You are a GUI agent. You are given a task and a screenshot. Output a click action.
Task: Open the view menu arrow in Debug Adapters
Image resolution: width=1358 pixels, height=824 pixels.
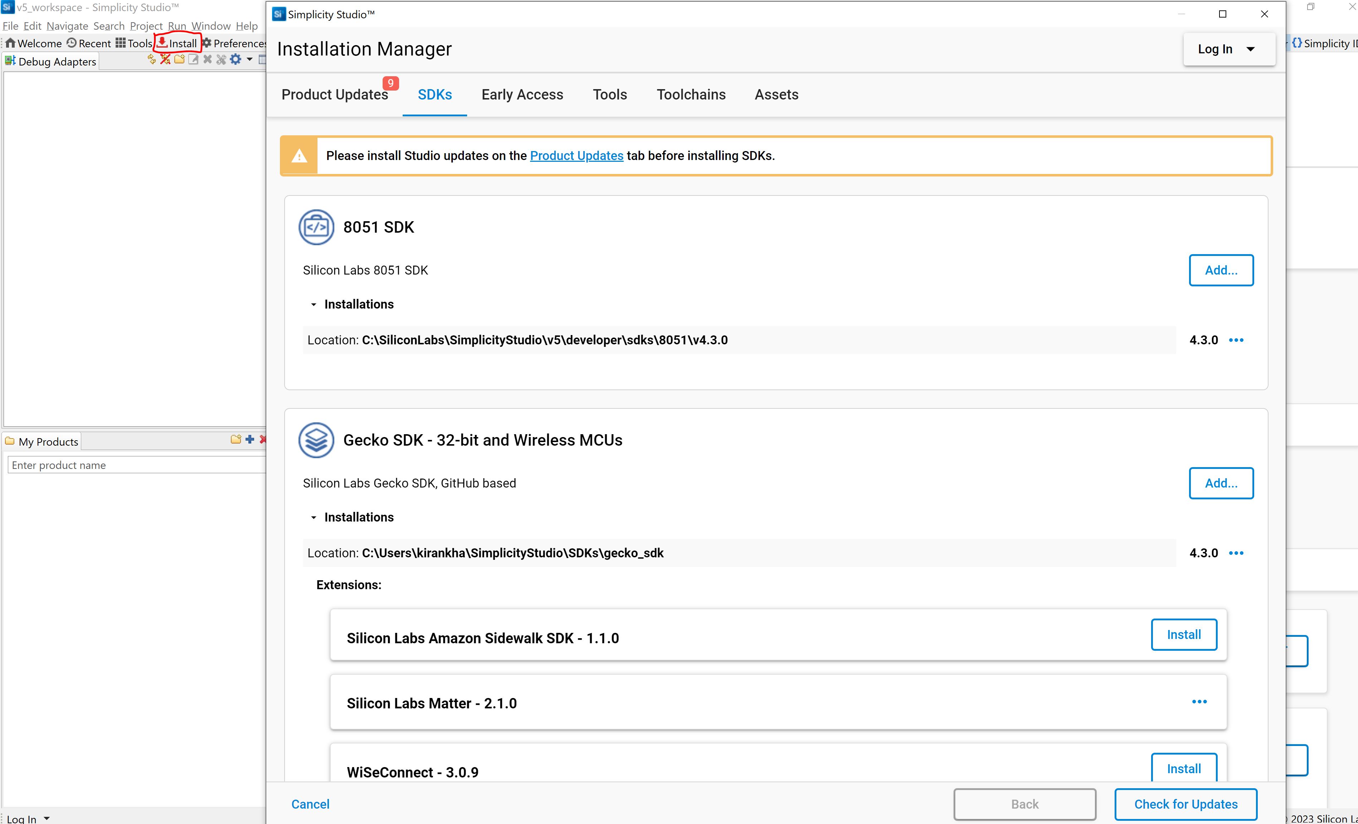pyautogui.click(x=250, y=59)
